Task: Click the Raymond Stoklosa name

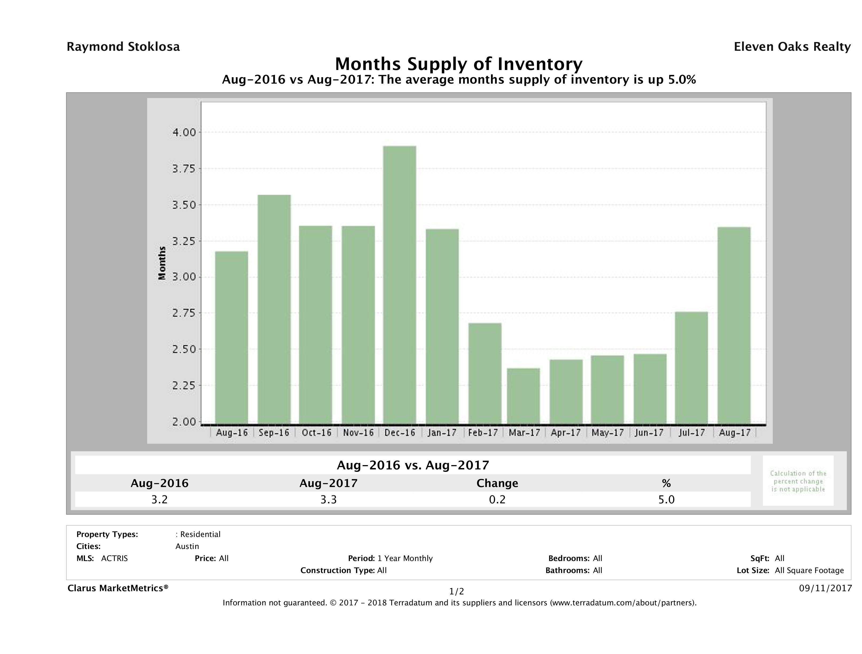Action: click(x=123, y=47)
